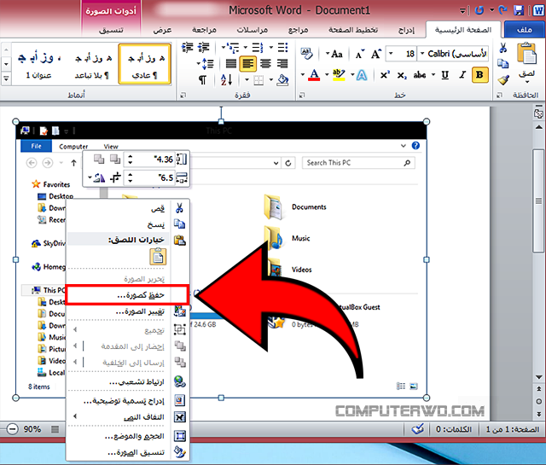Open the ملف File tab
The width and height of the screenshot is (546, 465).
pyautogui.click(x=525, y=30)
